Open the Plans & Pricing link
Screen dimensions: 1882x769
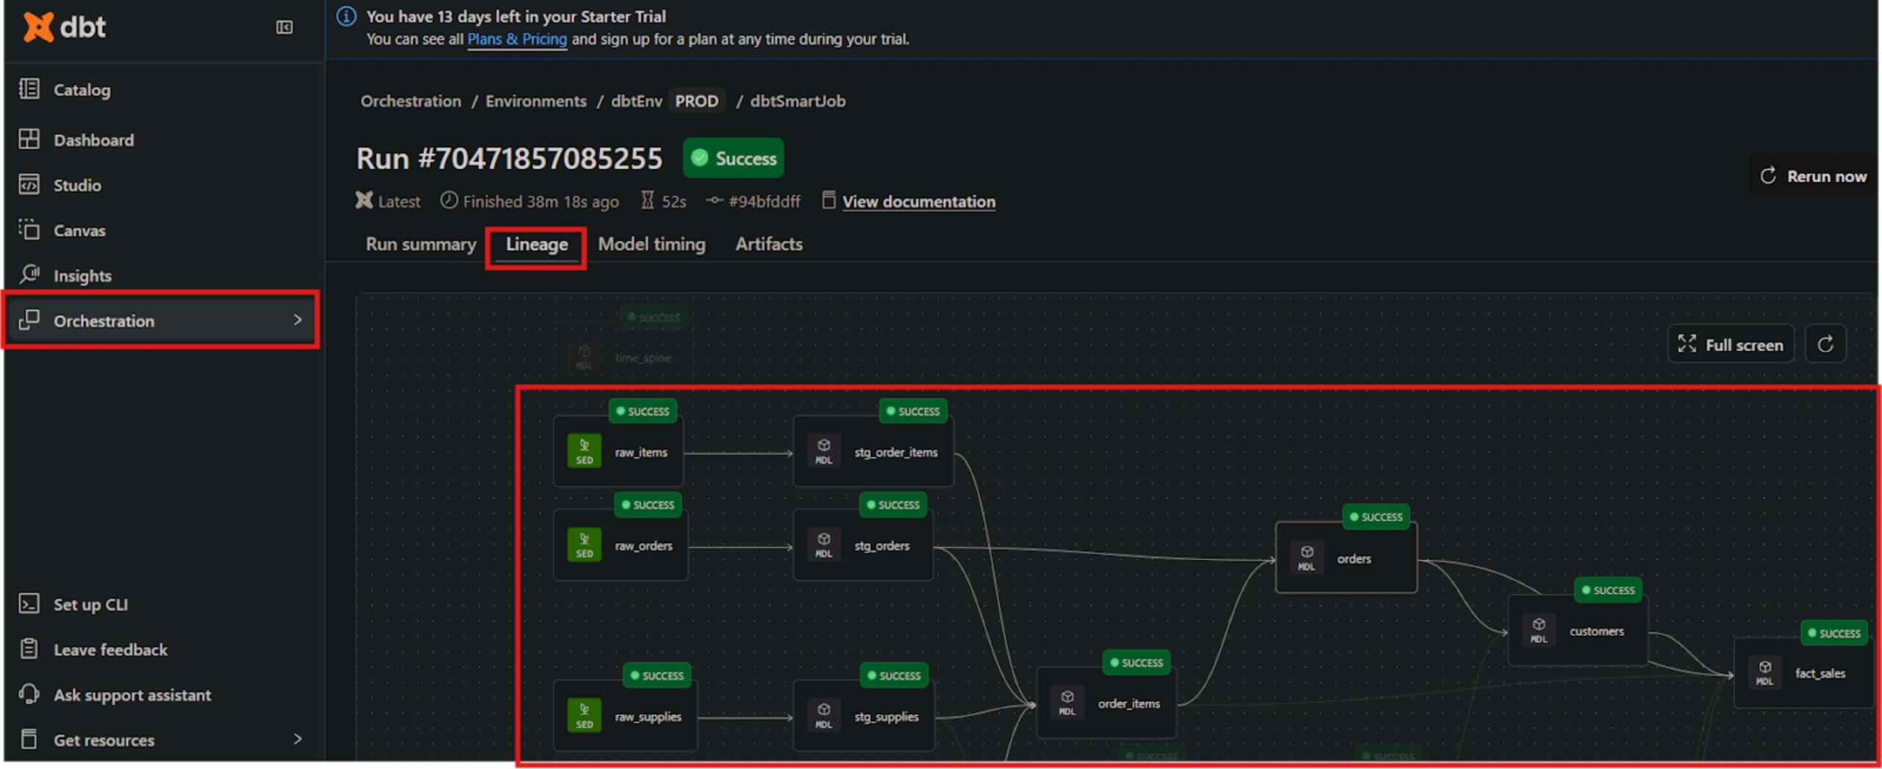coord(517,40)
